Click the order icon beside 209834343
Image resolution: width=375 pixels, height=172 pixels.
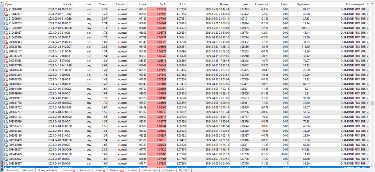pyautogui.click(x=6, y=42)
